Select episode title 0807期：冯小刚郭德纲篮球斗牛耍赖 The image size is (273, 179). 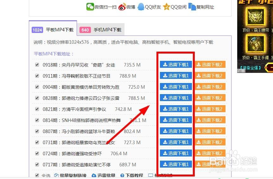click(x=79, y=131)
